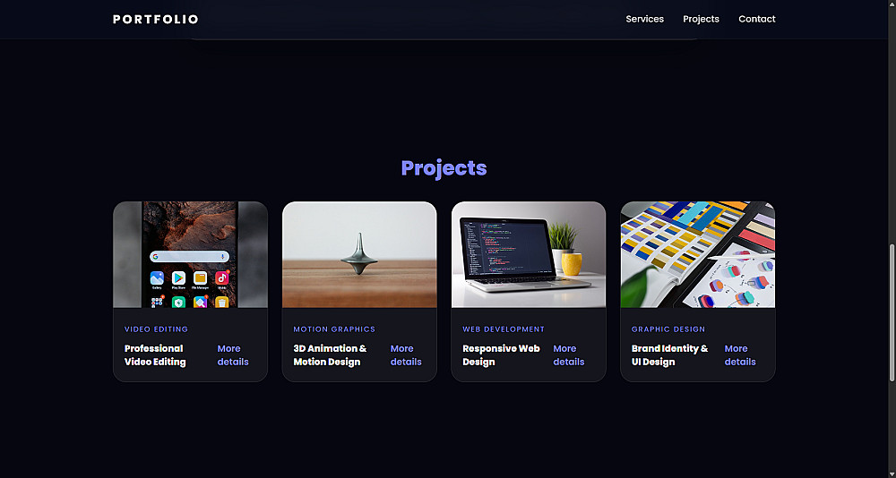Open the Contact nav link

(756, 19)
